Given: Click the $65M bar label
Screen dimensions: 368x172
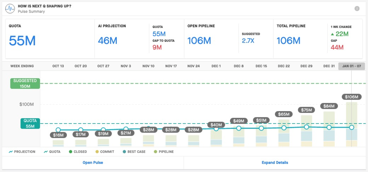Looking at the screenshot, I should [x=284, y=114].
